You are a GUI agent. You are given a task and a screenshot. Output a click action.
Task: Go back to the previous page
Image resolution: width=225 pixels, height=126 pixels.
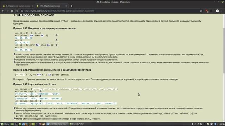coord(3,11)
